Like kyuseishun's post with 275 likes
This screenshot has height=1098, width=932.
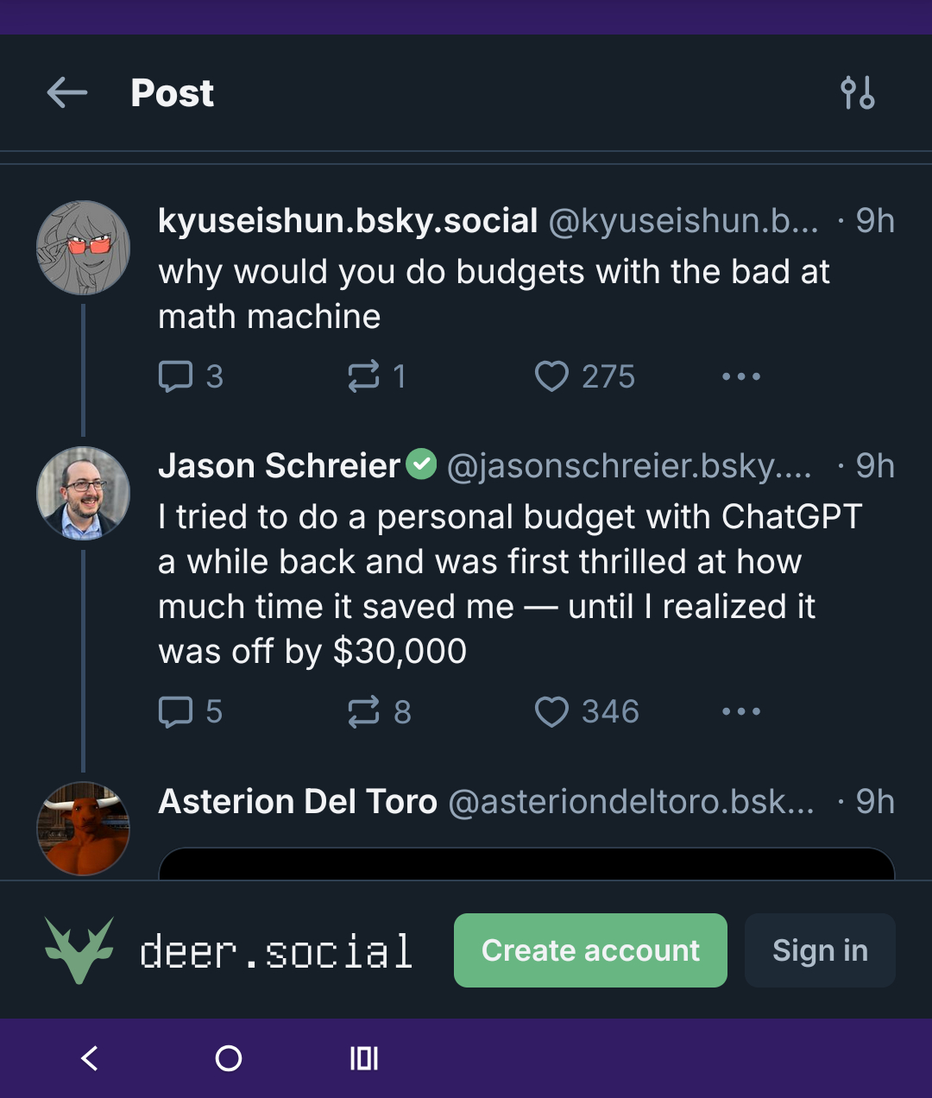[551, 376]
